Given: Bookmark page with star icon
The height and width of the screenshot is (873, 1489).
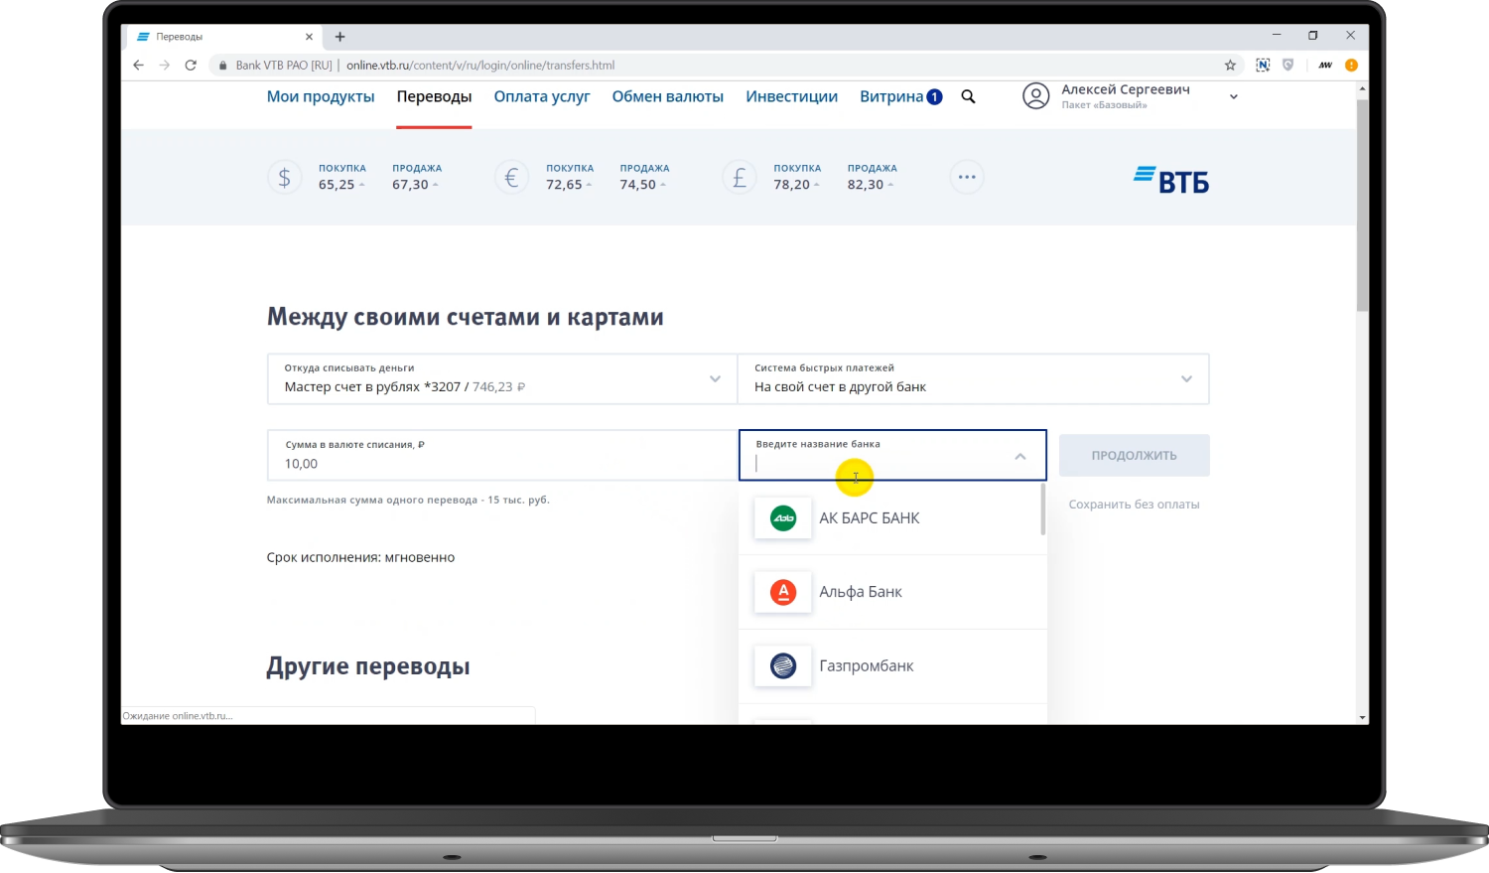Looking at the screenshot, I should pyautogui.click(x=1230, y=66).
